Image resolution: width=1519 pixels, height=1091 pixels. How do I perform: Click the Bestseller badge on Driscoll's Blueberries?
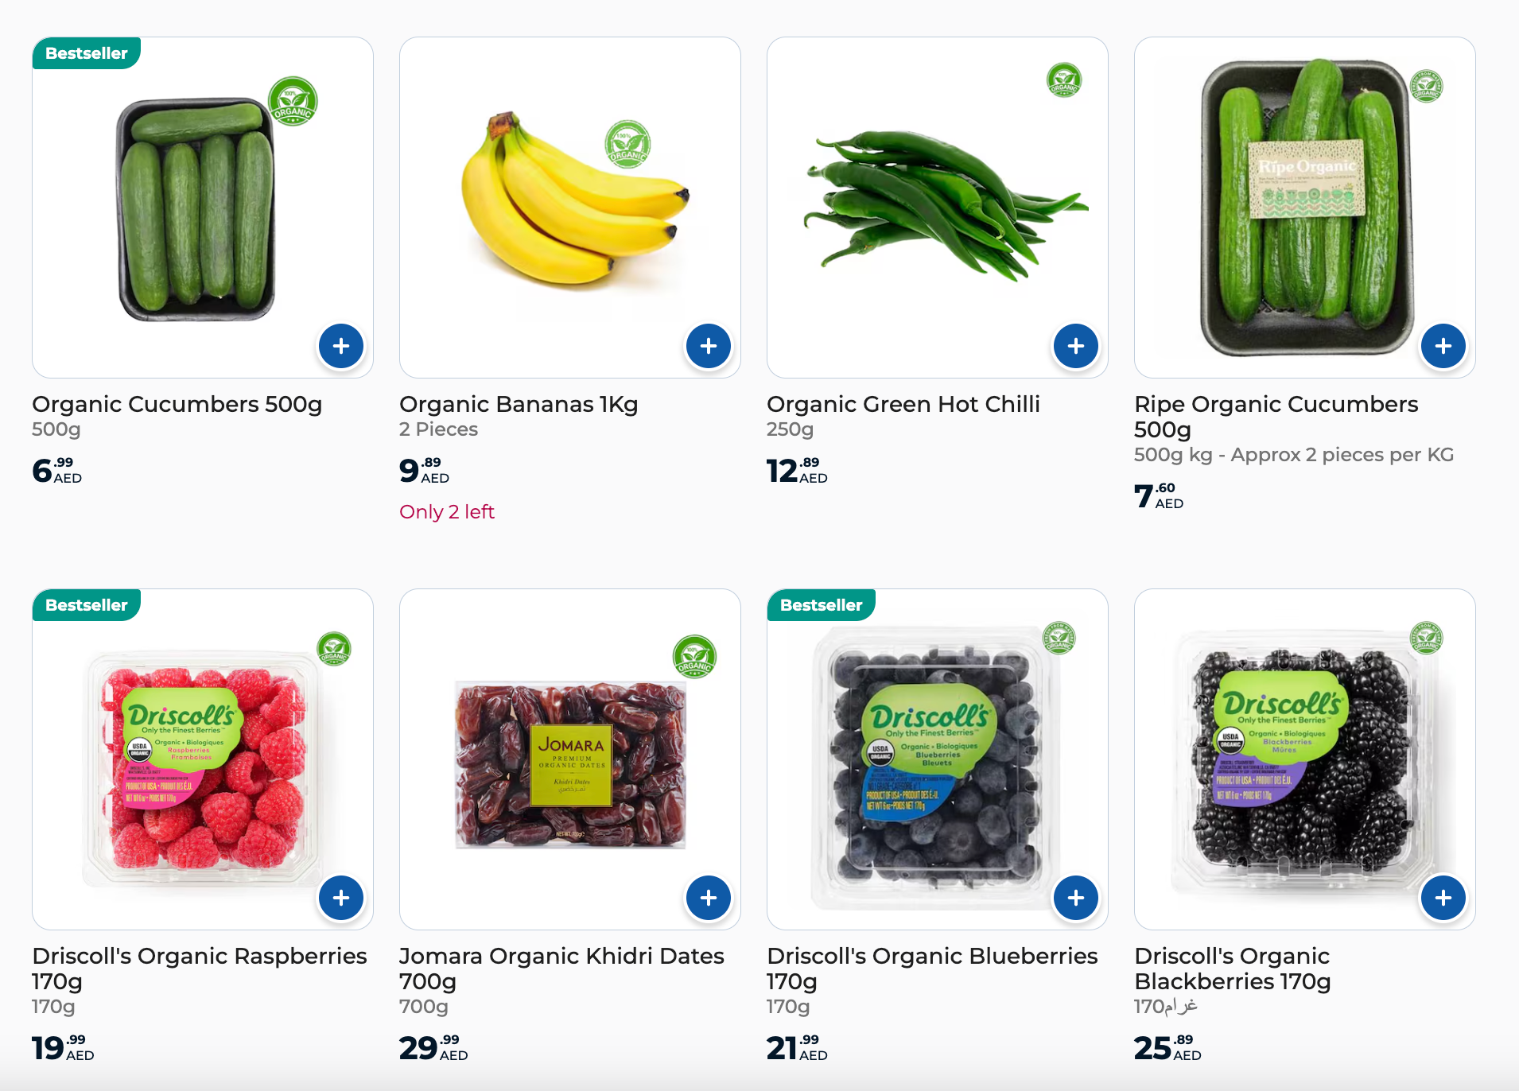pos(821,605)
